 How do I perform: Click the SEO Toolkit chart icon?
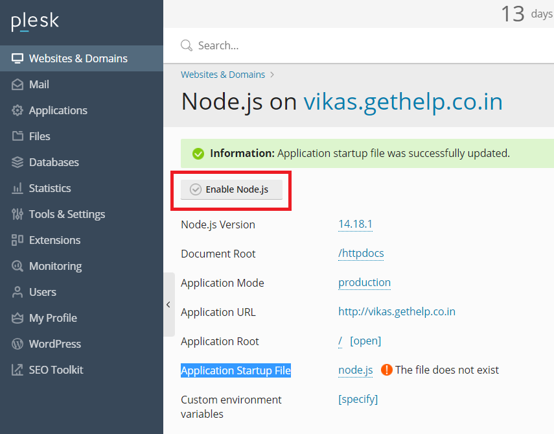17,370
